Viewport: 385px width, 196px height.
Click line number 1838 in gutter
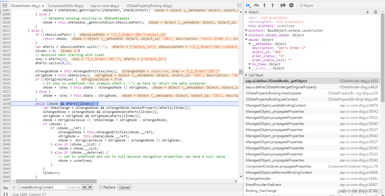[x=6, y=136]
